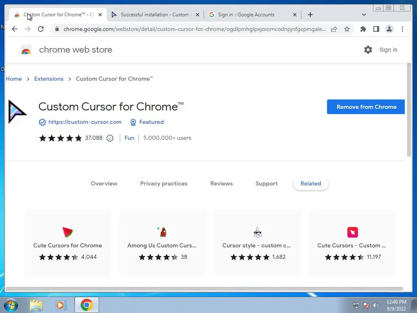Open the Reviews tab

click(222, 184)
